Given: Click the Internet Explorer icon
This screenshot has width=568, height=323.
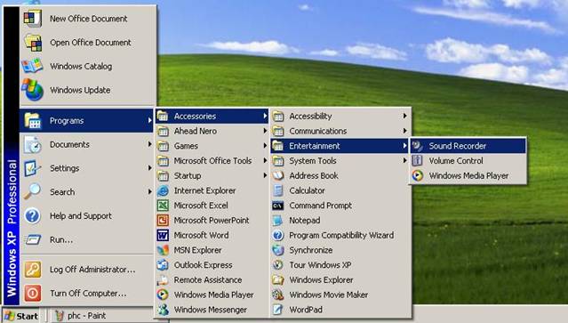Looking at the screenshot, I should [163, 190].
